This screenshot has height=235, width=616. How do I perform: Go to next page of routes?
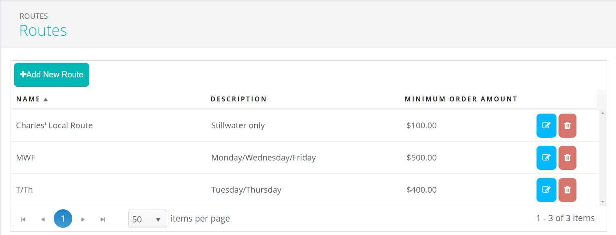coord(83,220)
